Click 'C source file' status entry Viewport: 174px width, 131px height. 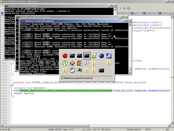pyautogui.click(x=5, y=129)
